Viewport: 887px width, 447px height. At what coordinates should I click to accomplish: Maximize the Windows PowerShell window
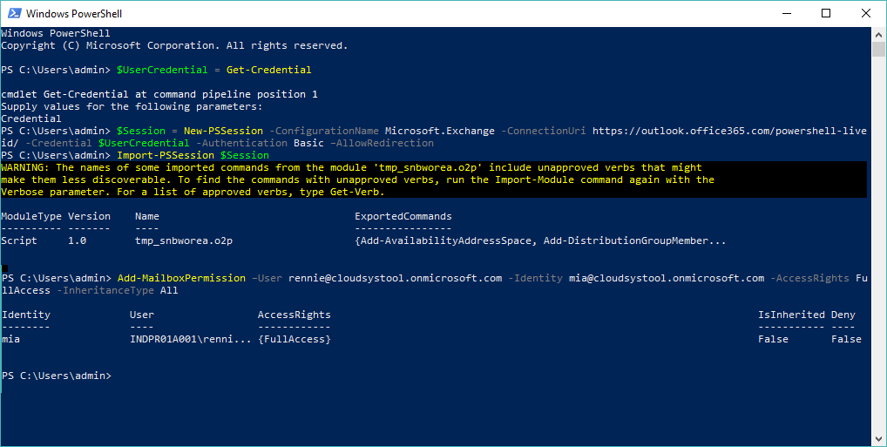pyautogui.click(x=826, y=13)
